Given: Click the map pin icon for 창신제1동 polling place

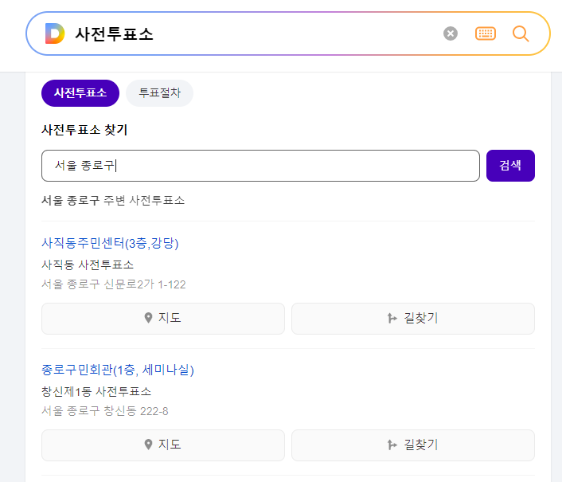Looking at the screenshot, I should [x=148, y=445].
